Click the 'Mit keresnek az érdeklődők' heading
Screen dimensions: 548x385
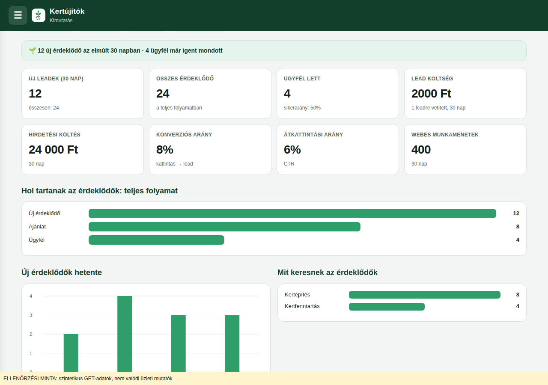coord(328,272)
